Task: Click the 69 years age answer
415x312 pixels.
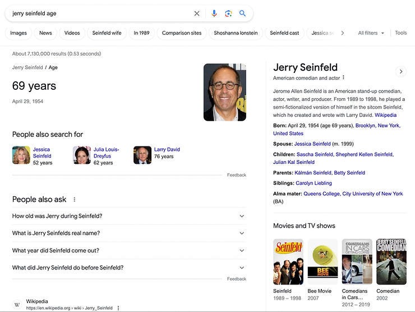Action: (34, 86)
